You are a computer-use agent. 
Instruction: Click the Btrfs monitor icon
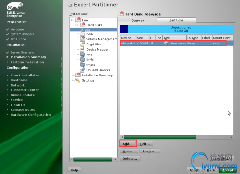[83, 60]
